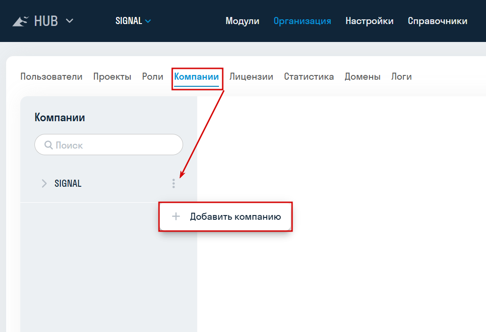Switch to the Проекты tab
This screenshot has width=486, height=332.
[x=112, y=76]
